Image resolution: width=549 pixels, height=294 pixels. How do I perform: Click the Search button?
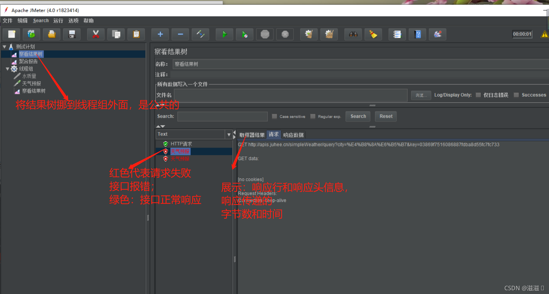358,116
